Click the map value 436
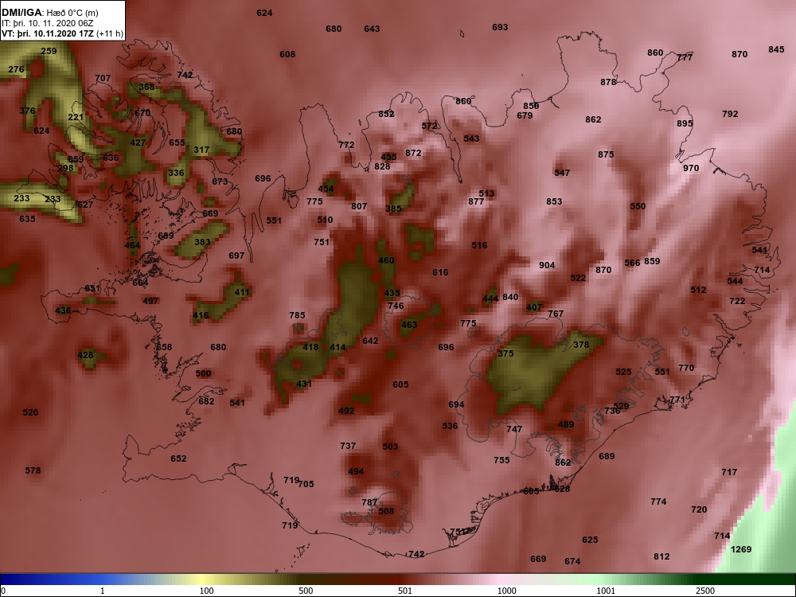This screenshot has height=597, width=796. [x=63, y=310]
